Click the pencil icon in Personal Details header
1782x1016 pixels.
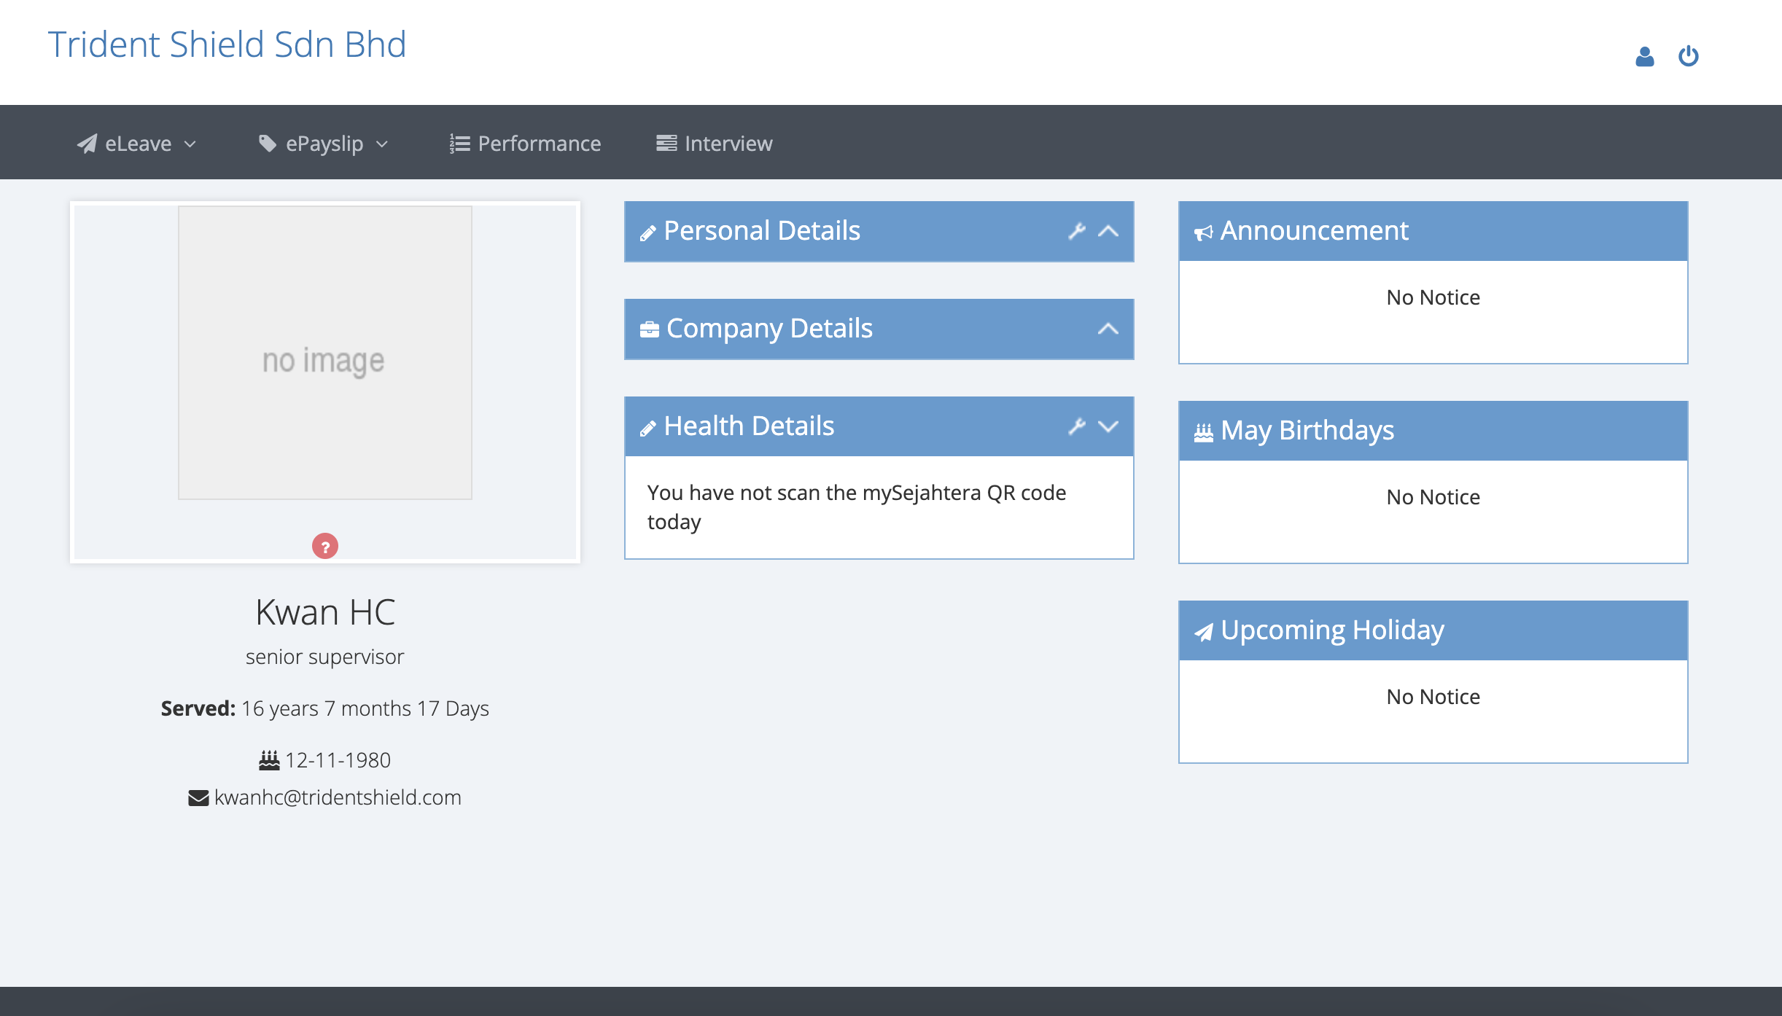tap(647, 231)
